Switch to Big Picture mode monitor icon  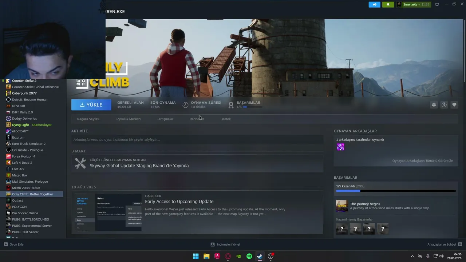pos(437,4)
